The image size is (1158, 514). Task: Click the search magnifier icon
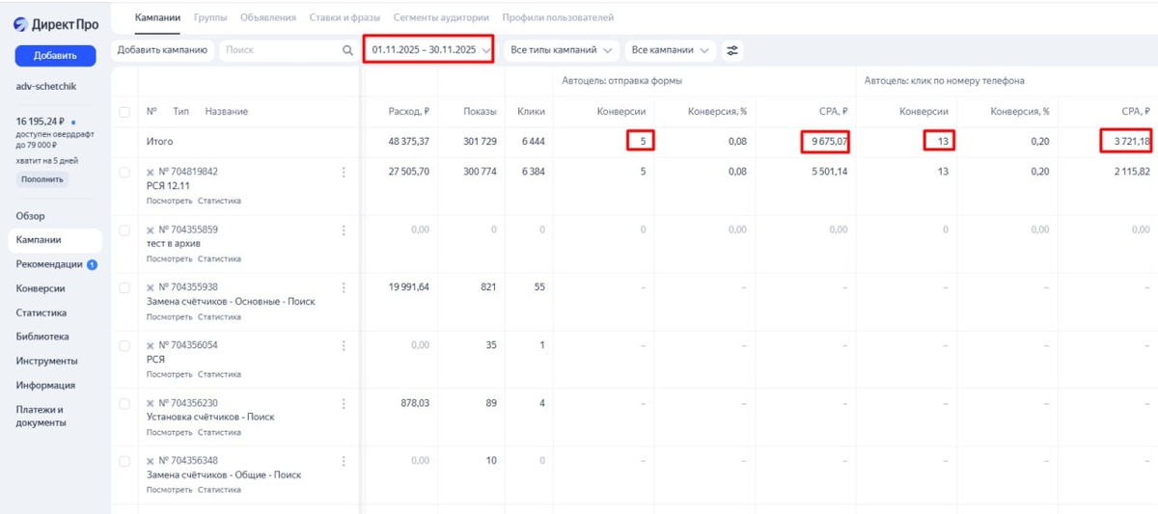(347, 50)
